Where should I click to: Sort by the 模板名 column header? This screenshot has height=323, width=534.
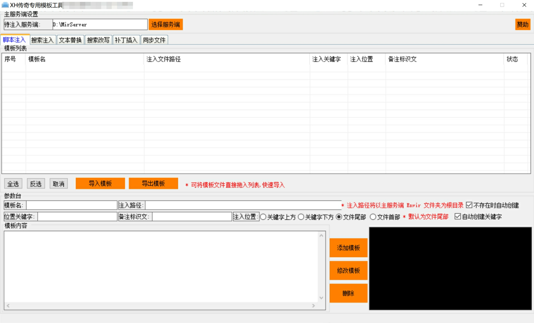click(85, 59)
